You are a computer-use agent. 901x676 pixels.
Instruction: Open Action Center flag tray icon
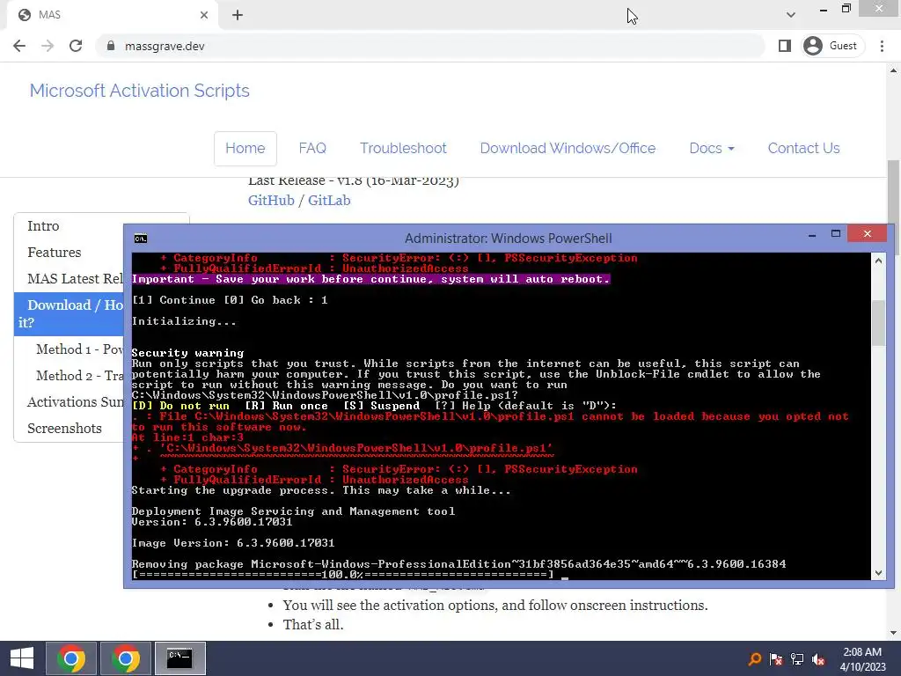pyautogui.click(x=776, y=659)
